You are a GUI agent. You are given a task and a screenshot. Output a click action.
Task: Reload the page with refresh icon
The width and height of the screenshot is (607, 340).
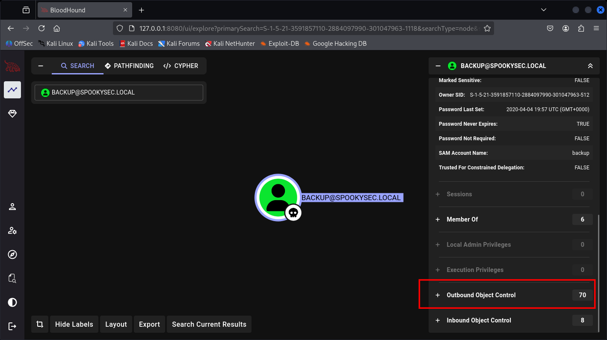click(x=41, y=28)
